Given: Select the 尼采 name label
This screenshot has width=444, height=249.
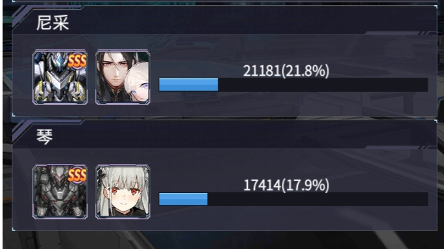Looking at the screenshot, I should pyautogui.click(x=52, y=23).
